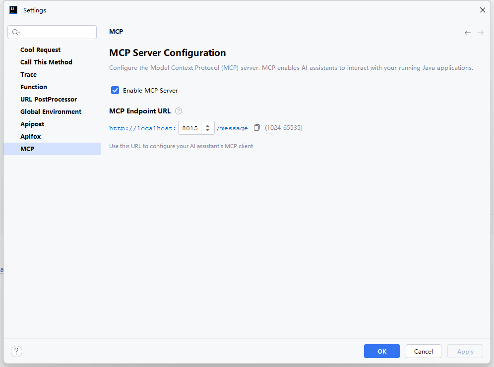
Task: Click the forward navigation arrow
Action: 480,33
